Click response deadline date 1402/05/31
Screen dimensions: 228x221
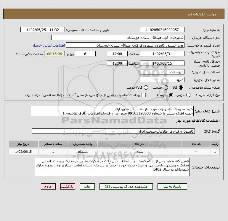pos(162,54)
